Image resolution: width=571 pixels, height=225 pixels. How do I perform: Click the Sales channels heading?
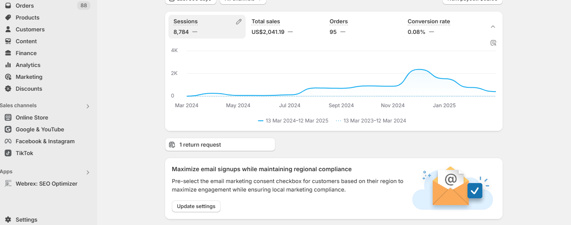[x=18, y=106]
